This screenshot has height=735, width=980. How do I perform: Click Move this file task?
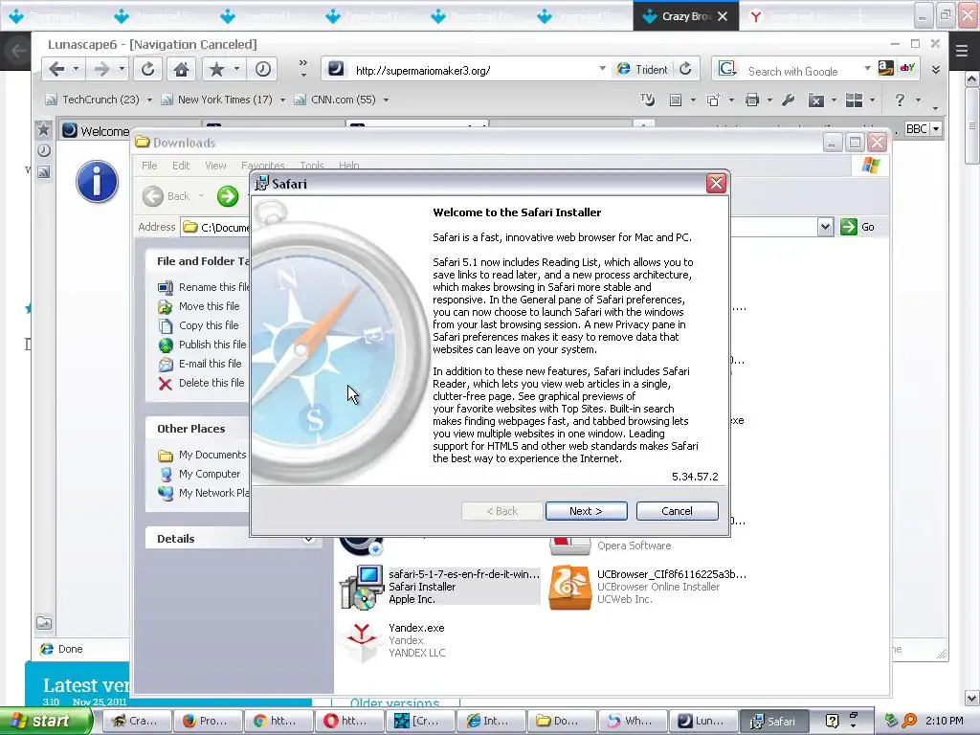tap(199, 306)
